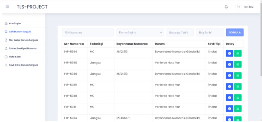Click İthalat in row 1-IP-5939
Screen dimensions: 262x122
pyautogui.click(x=212, y=85)
